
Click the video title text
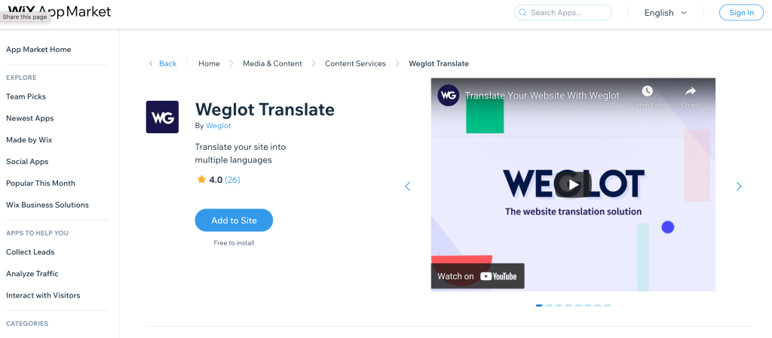click(x=542, y=96)
